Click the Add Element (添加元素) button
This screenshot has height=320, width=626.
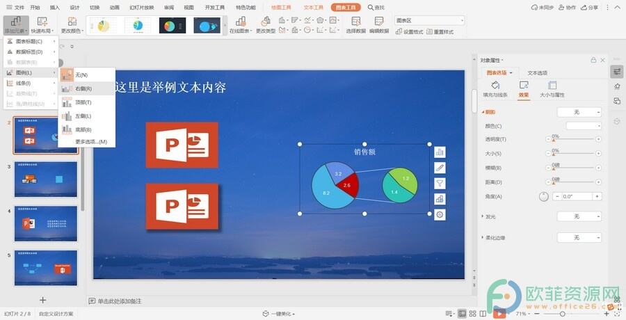click(x=16, y=25)
